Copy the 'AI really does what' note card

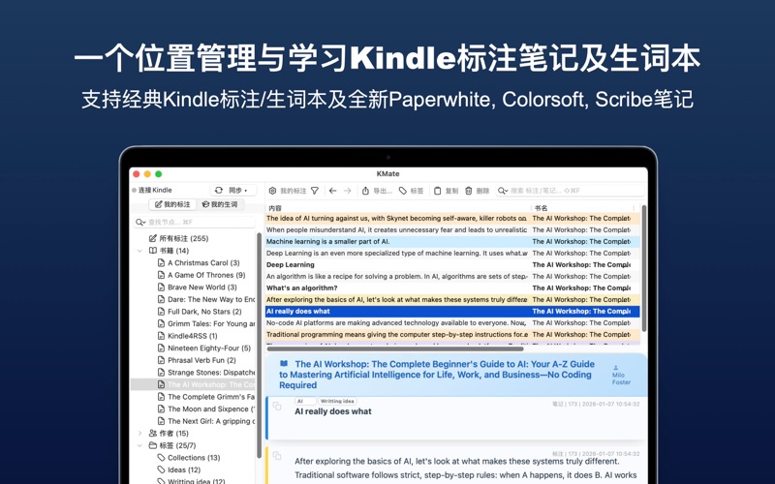[x=277, y=406]
